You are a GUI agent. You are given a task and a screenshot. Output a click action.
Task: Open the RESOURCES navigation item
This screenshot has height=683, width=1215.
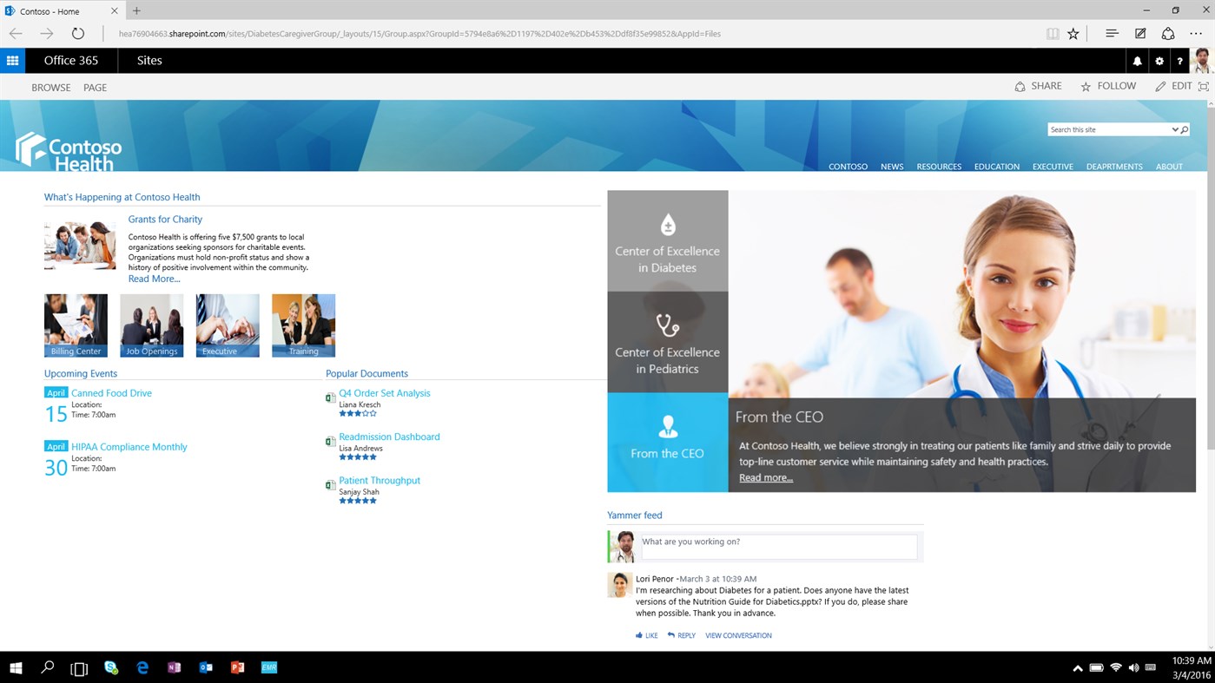[x=939, y=167]
